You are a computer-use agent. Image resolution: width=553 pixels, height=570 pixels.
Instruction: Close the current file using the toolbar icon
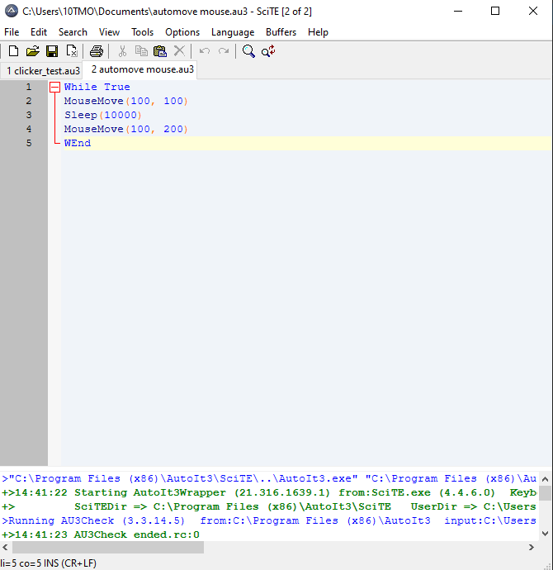click(x=72, y=51)
